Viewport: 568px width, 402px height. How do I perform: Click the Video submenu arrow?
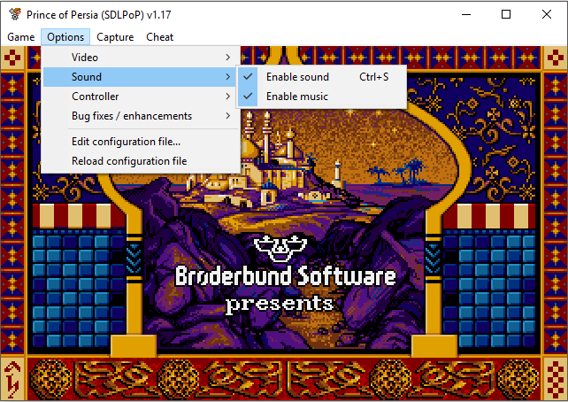(227, 58)
